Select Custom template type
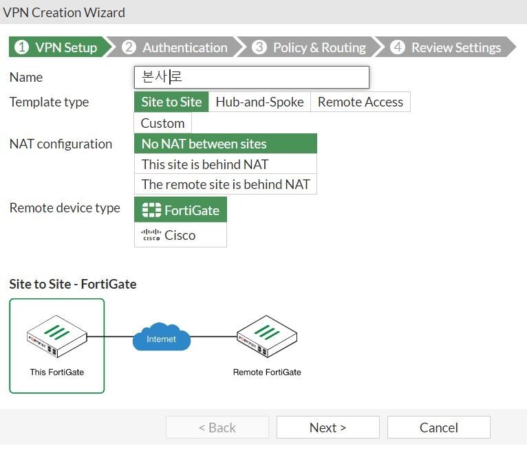Viewport: 527px width, 455px height. coord(162,123)
